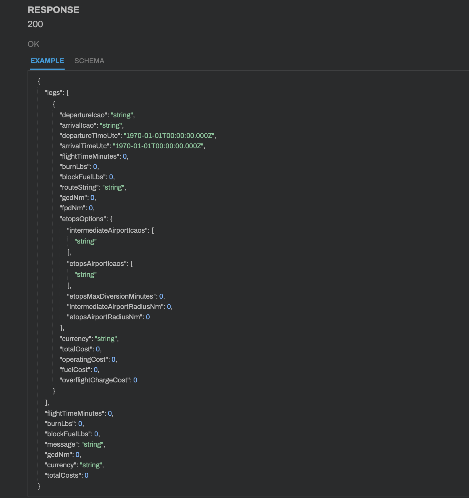
Task: Click the RESPONSE heading
Action: (53, 10)
